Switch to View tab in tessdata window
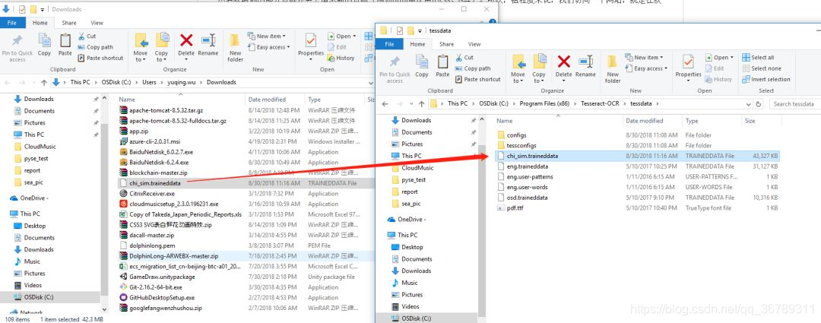The image size is (821, 323). click(x=474, y=44)
